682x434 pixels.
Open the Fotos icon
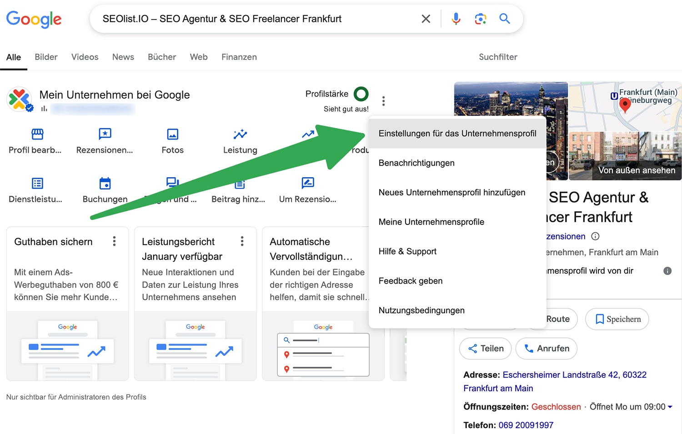point(173,134)
